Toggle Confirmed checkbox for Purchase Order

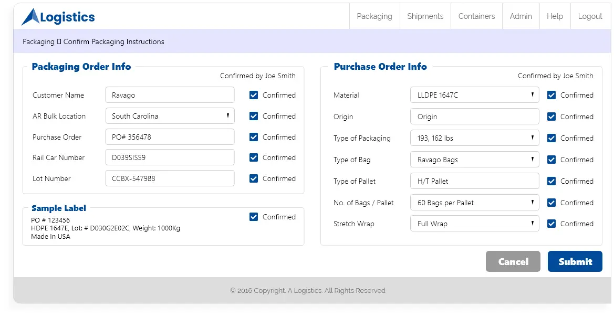click(x=254, y=137)
